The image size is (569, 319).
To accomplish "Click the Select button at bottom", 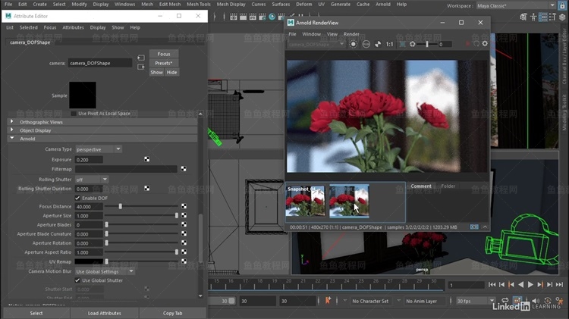I will tap(36, 313).
